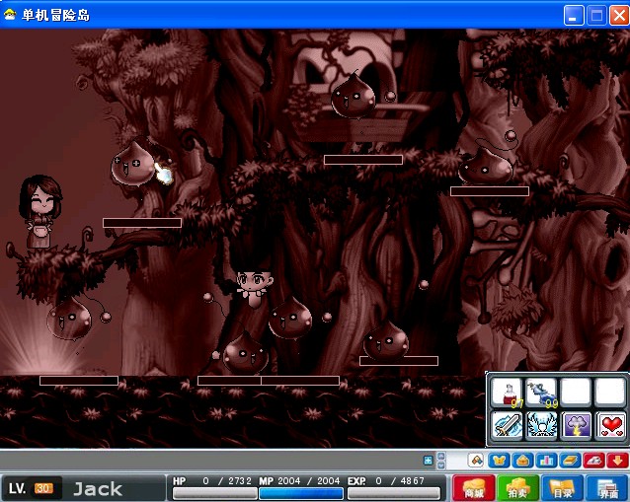630x502 pixels.
Task: Attack the slime on the wooden hut
Action: [x=354, y=97]
